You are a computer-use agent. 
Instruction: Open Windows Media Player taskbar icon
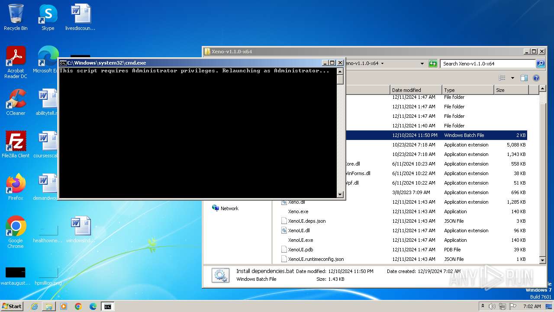[x=64, y=306]
